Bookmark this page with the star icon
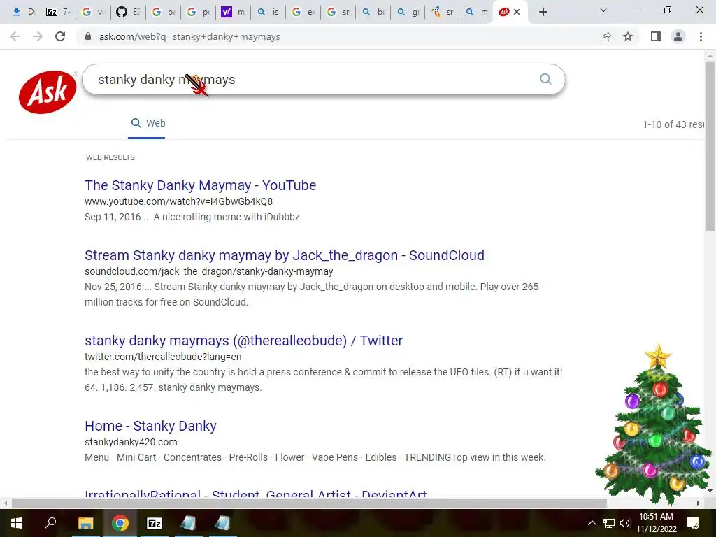The width and height of the screenshot is (716, 537). click(x=628, y=36)
